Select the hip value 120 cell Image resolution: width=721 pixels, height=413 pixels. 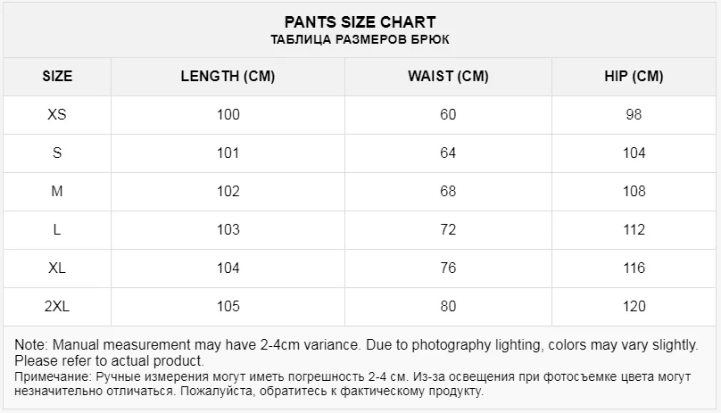[x=634, y=306]
